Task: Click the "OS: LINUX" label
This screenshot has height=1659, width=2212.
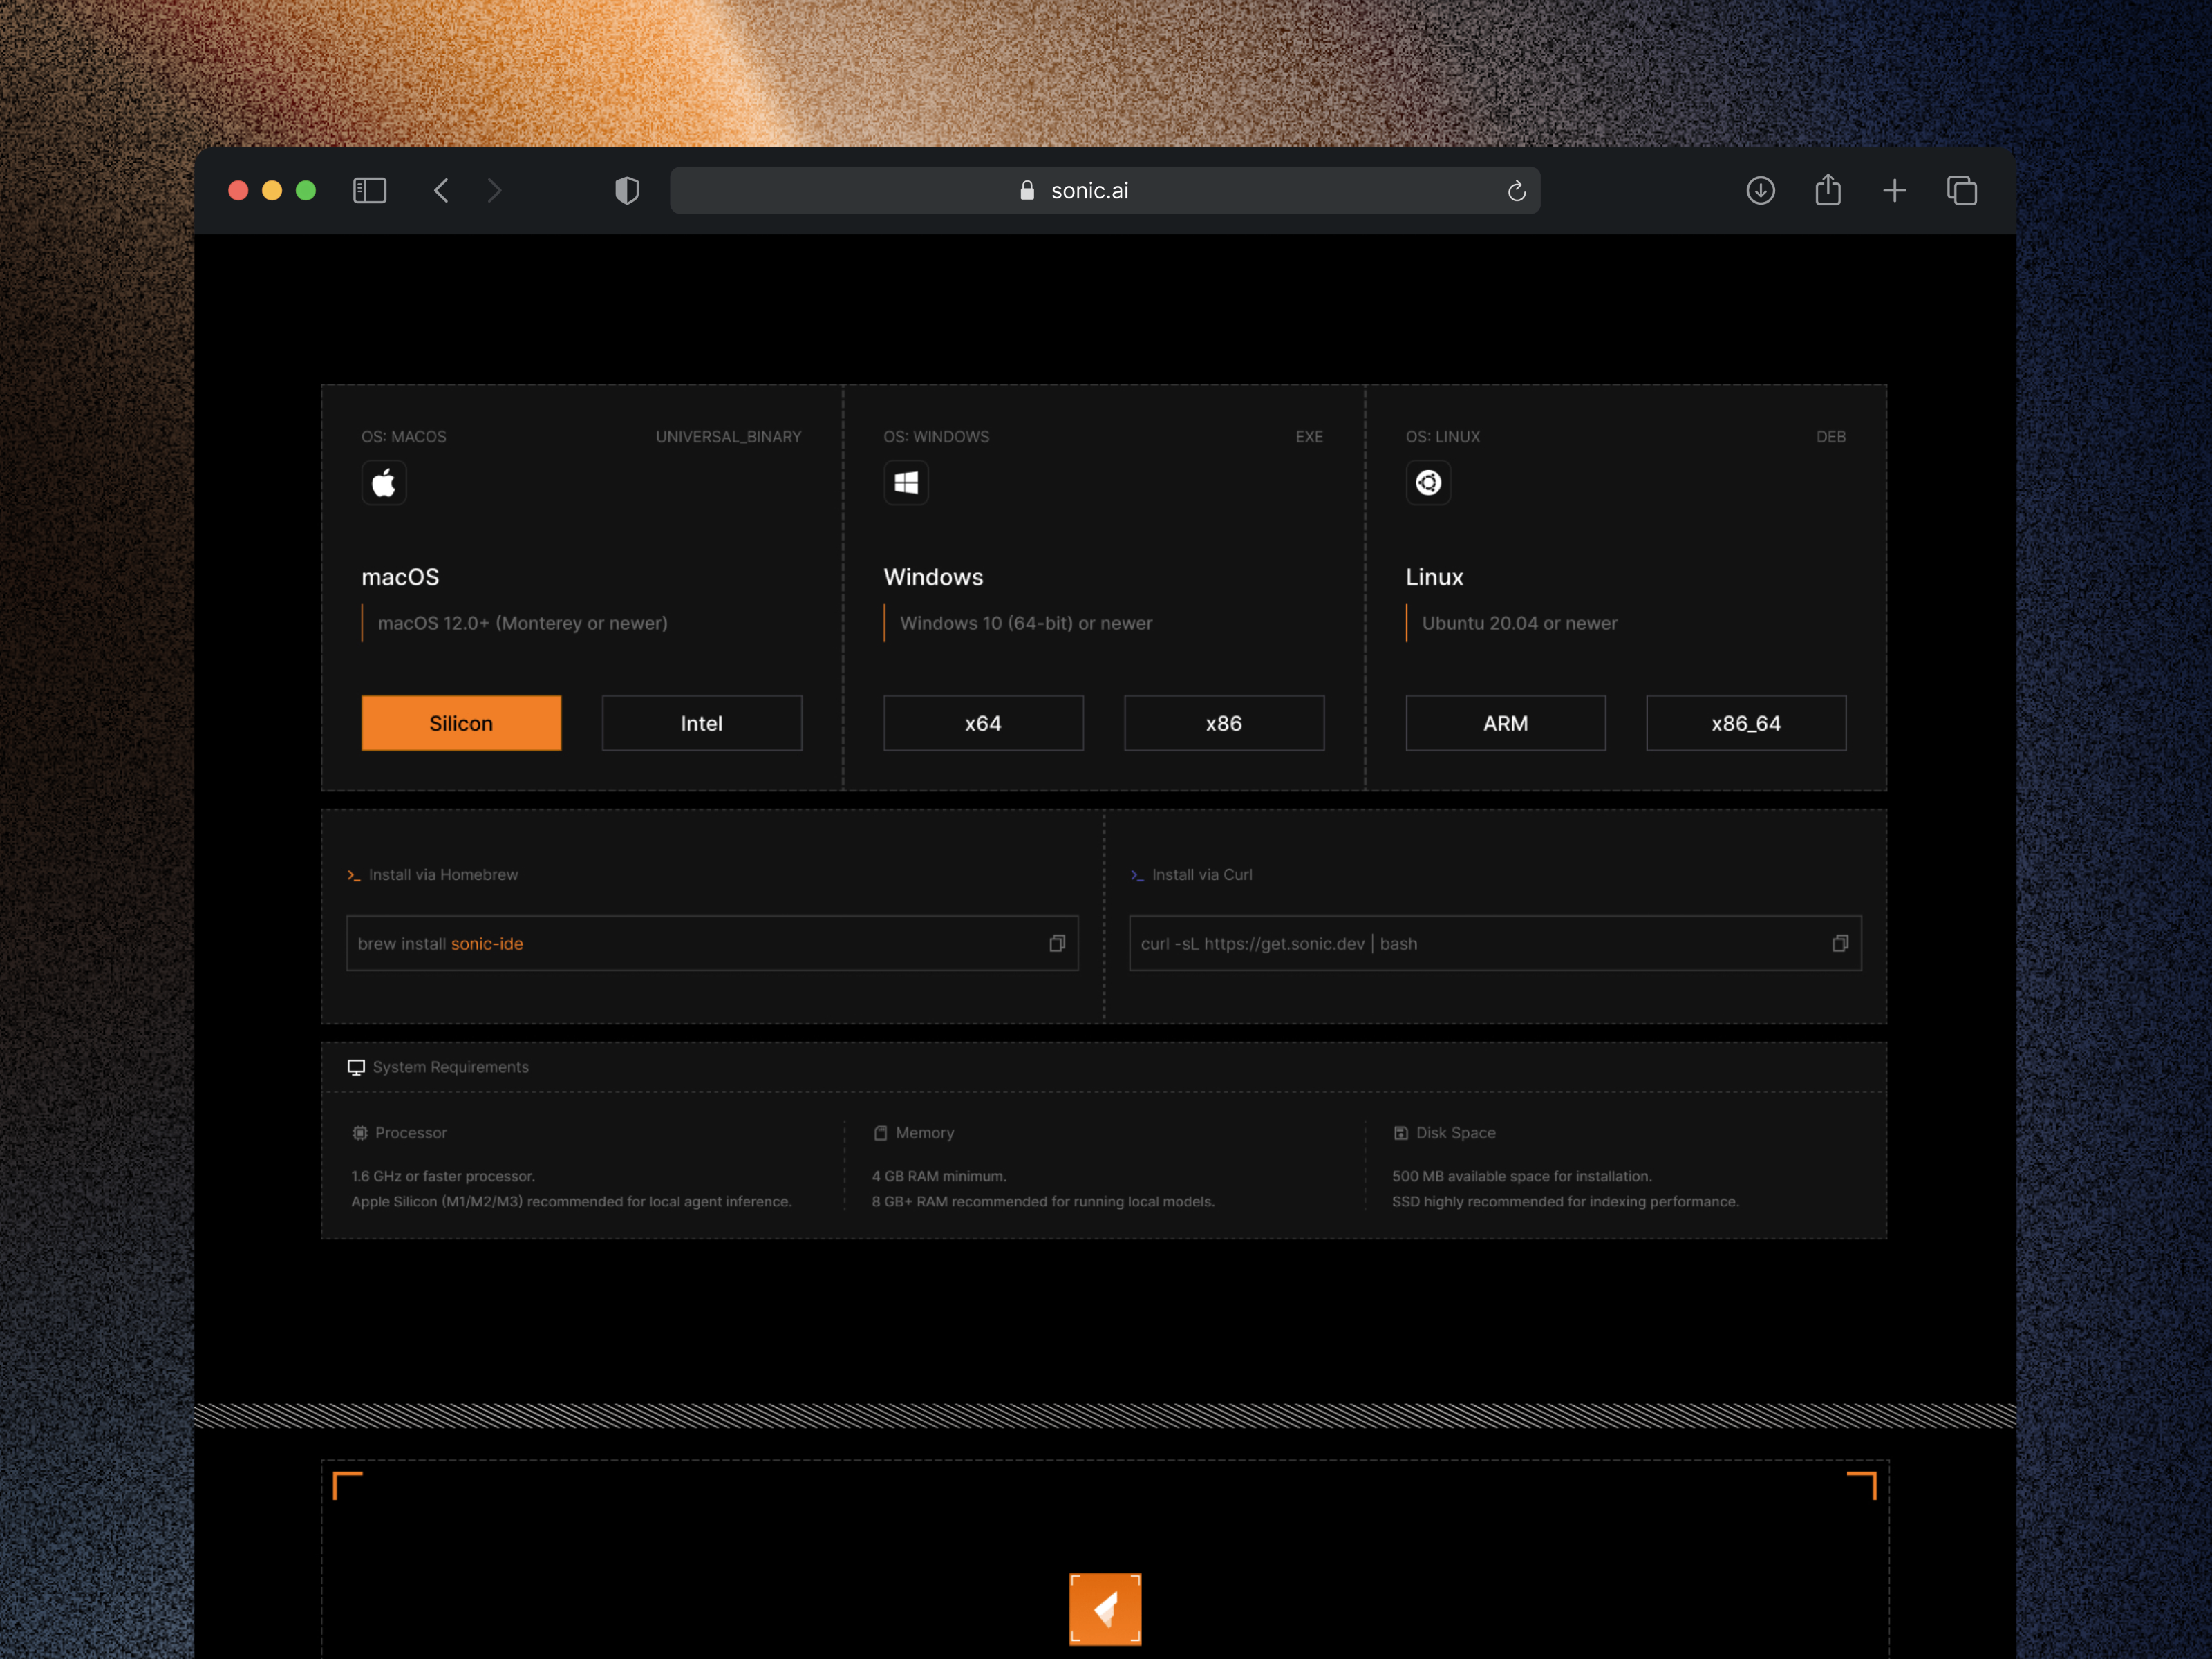Action: [x=1442, y=437]
